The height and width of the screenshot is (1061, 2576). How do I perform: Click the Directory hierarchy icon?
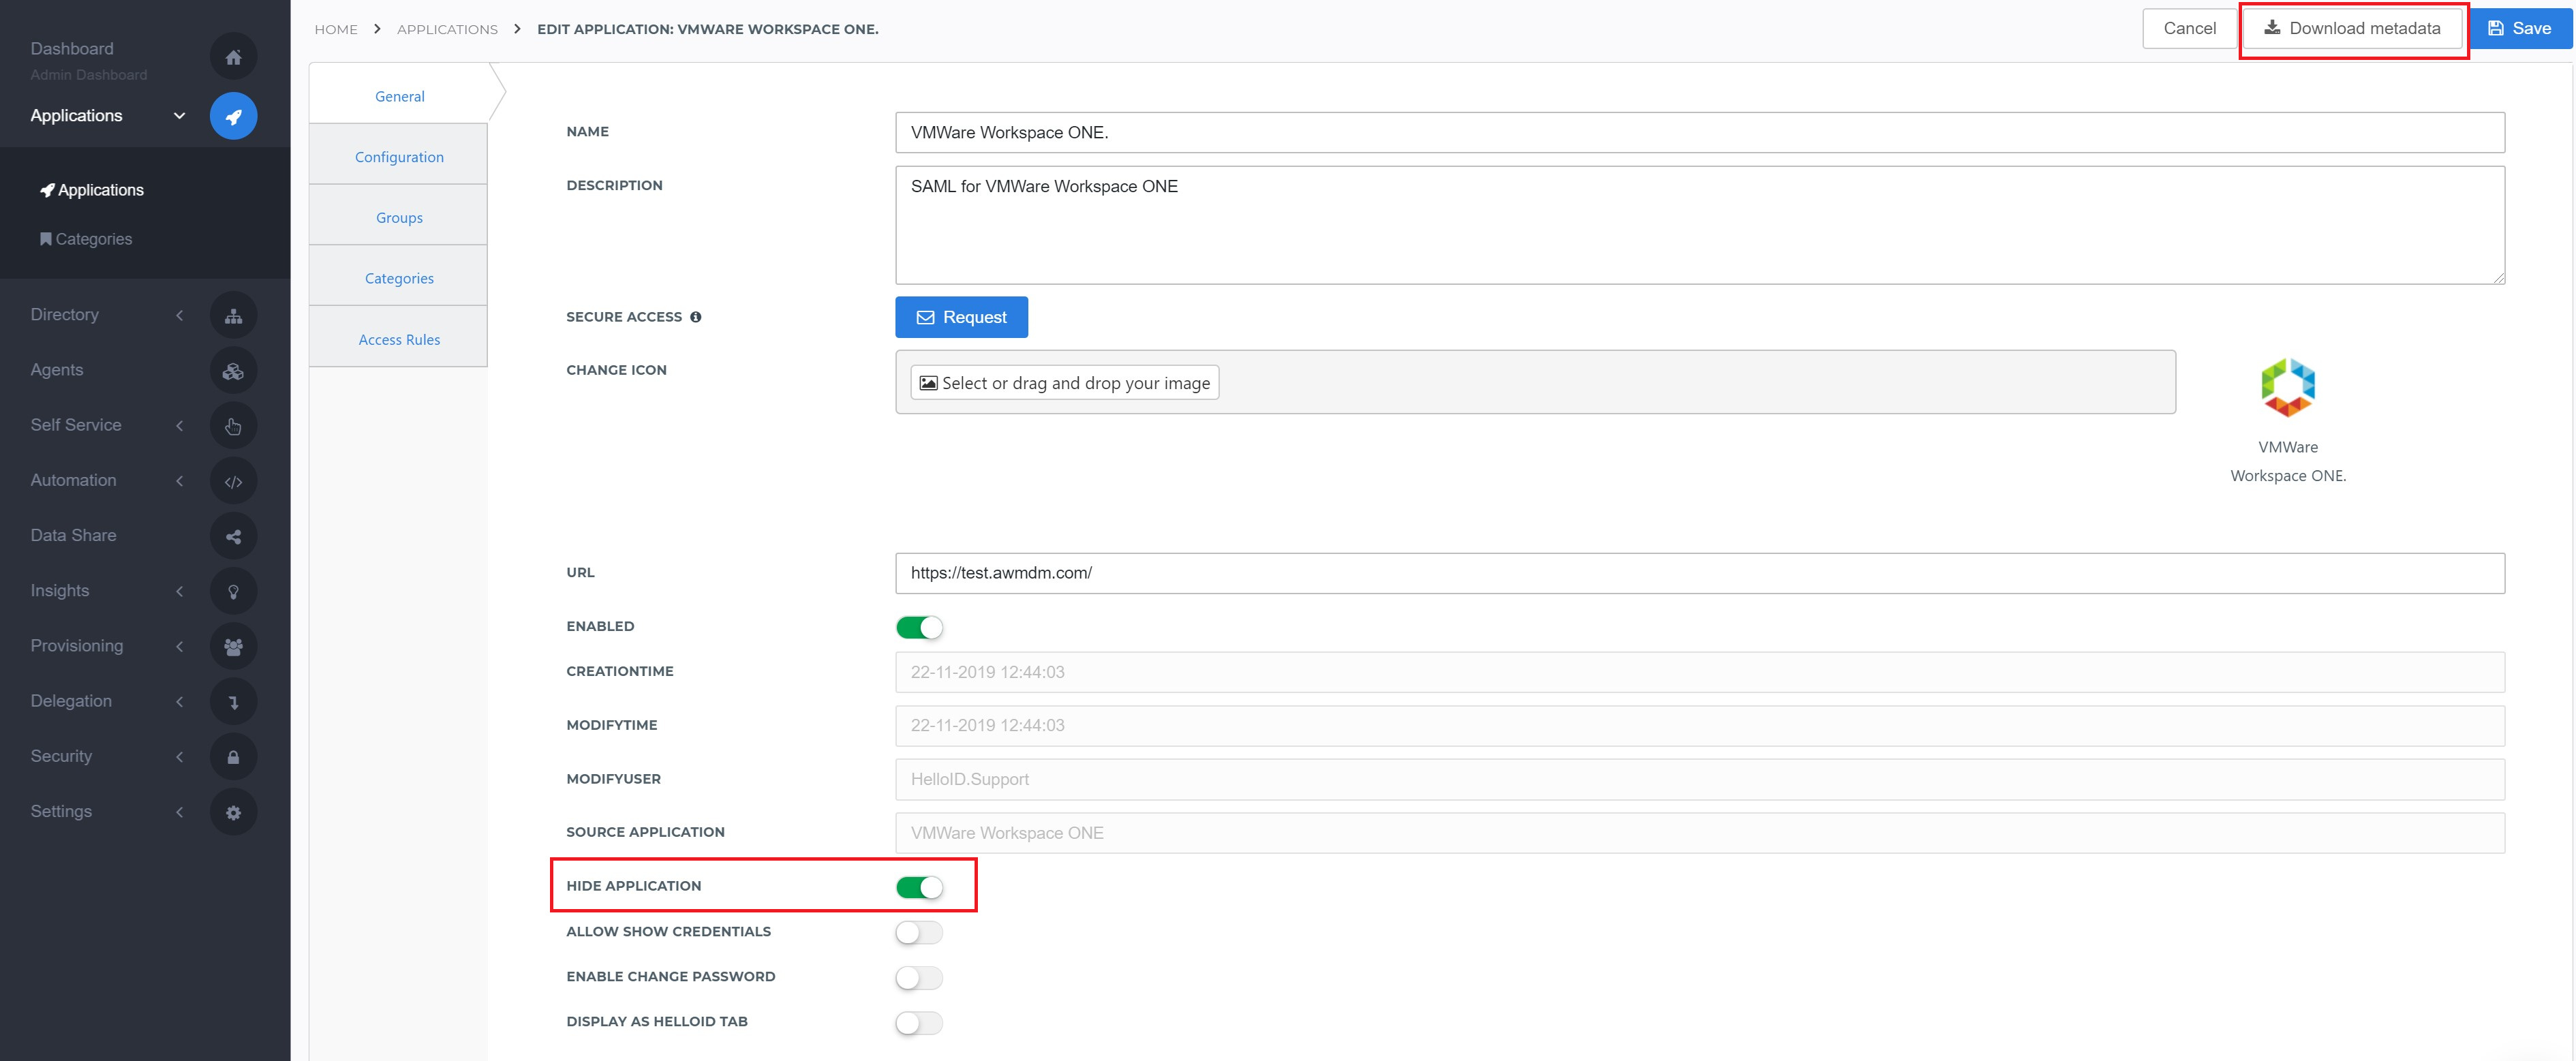click(233, 316)
